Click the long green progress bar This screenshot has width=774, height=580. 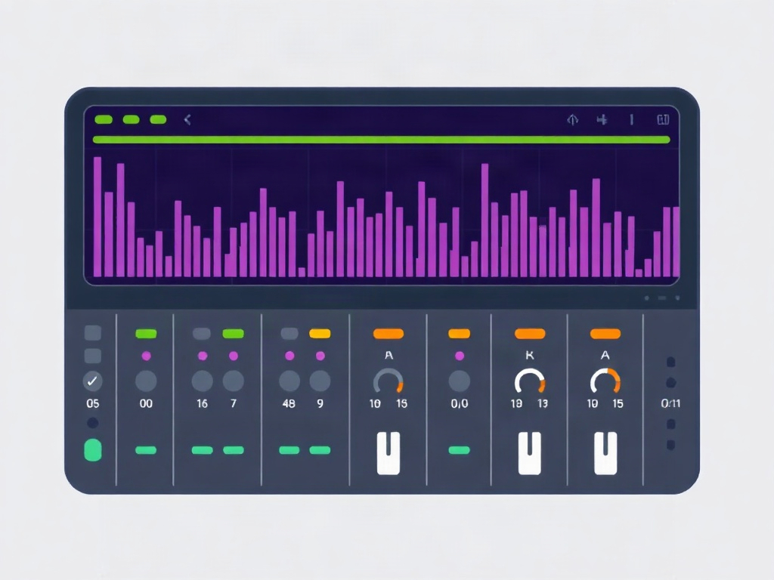(381, 140)
